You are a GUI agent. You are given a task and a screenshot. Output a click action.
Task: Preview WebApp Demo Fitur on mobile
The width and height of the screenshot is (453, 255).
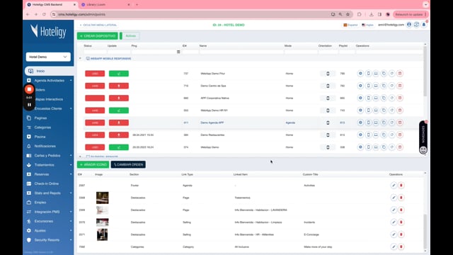tap(368, 74)
